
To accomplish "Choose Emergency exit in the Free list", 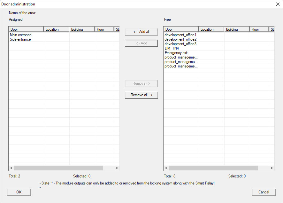I will pos(176,53).
